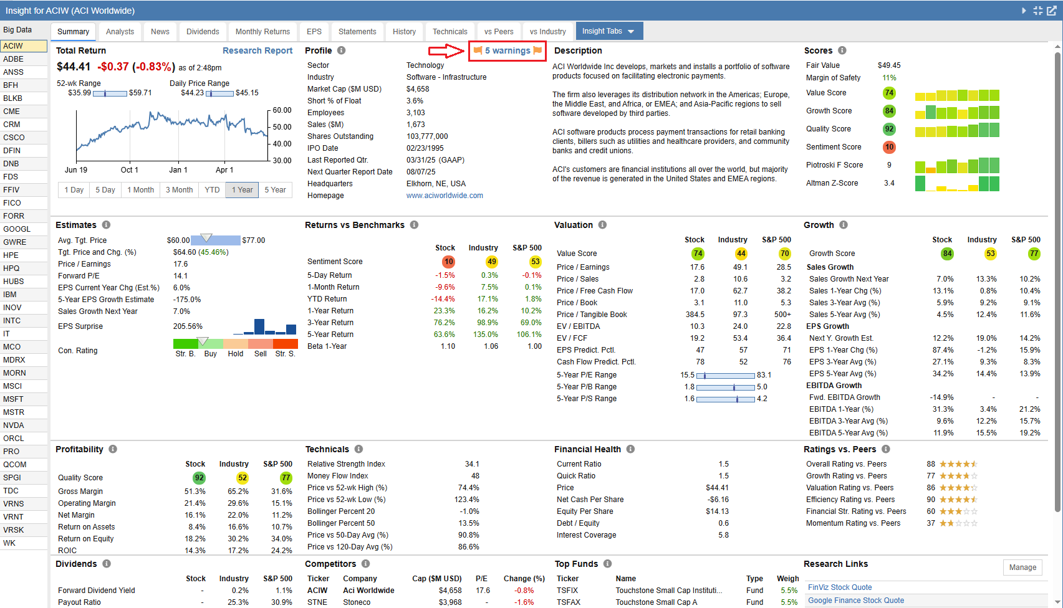Click info icon next to Estimates heading

tap(107, 225)
